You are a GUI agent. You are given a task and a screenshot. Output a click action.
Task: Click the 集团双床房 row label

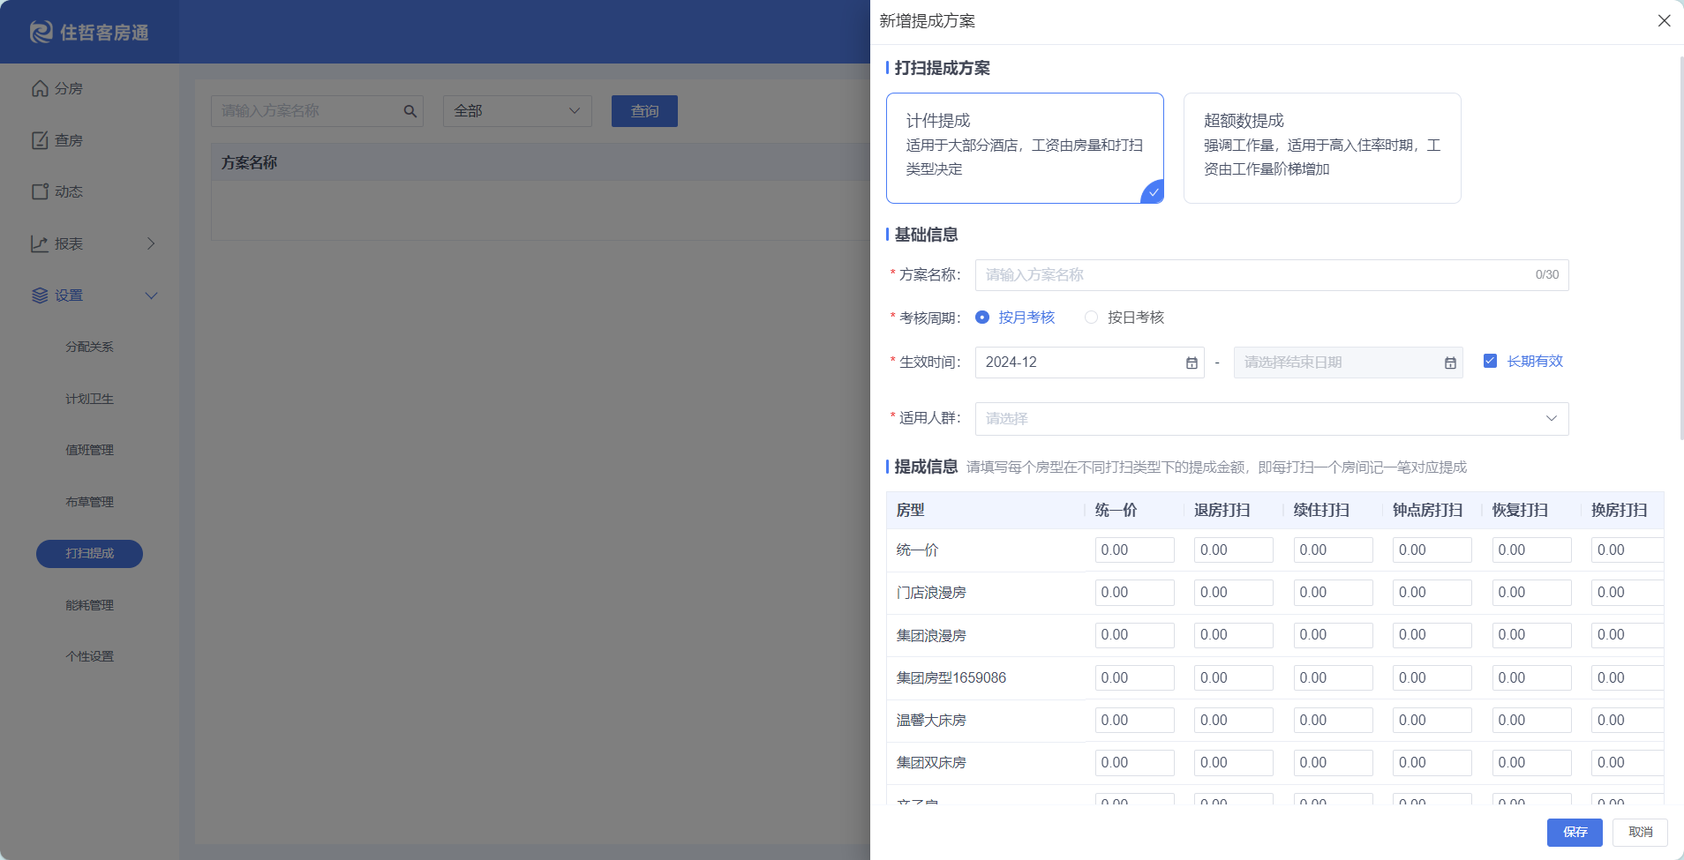click(931, 763)
